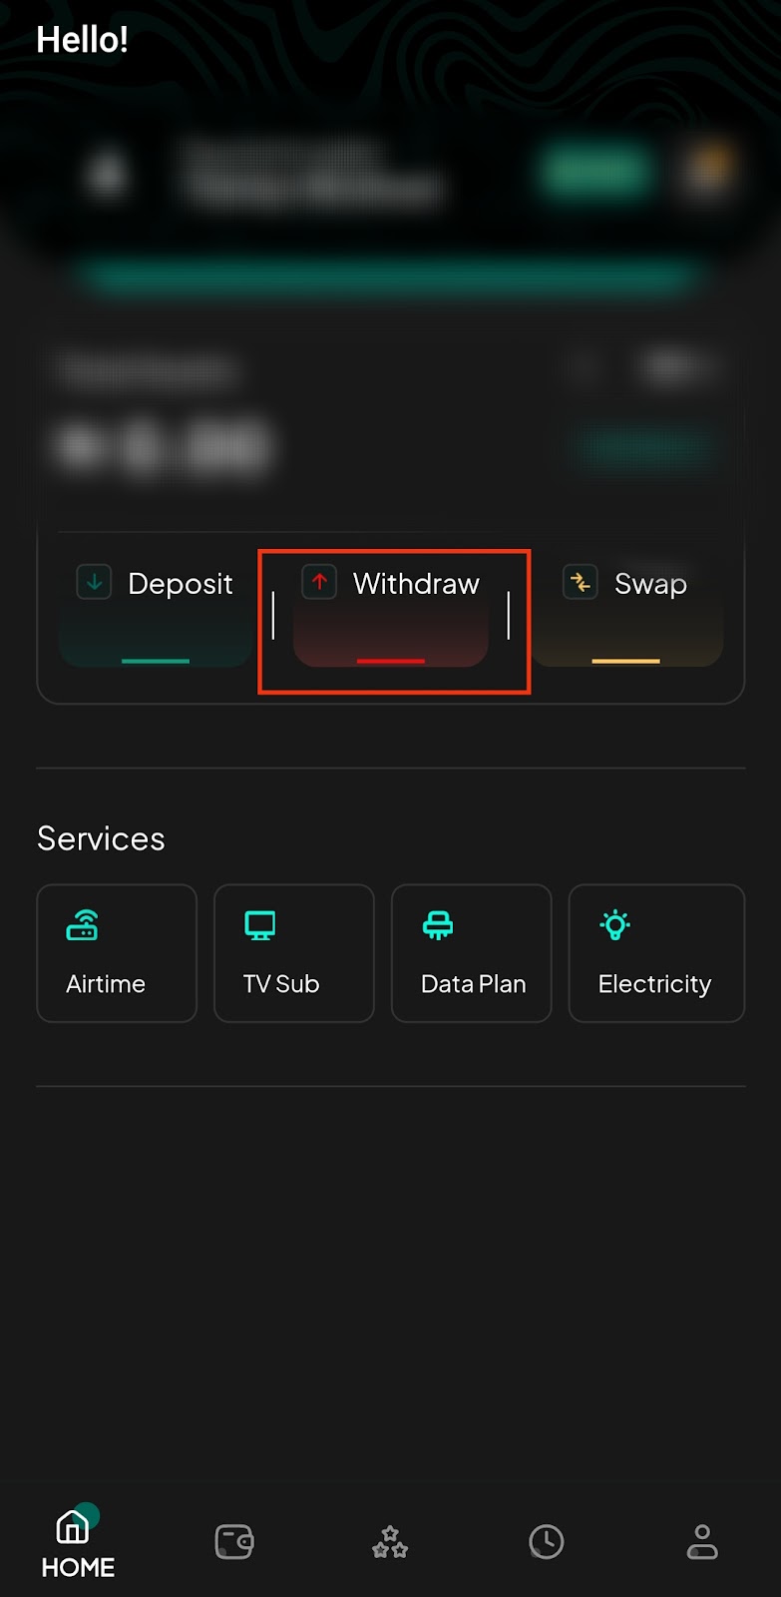Tap the Electricity light bulb icon
Viewport: 781px width, 1597px height.
[x=615, y=925]
